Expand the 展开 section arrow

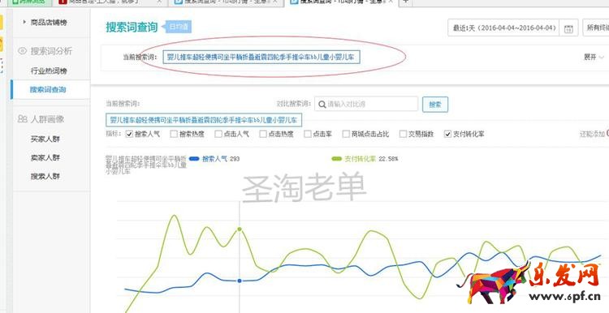pyautogui.click(x=601, y=57)
